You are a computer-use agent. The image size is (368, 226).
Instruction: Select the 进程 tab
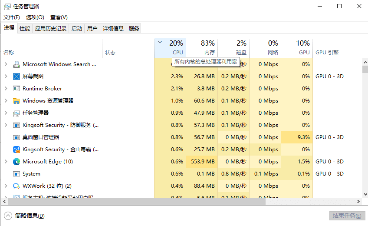[9, 28]
